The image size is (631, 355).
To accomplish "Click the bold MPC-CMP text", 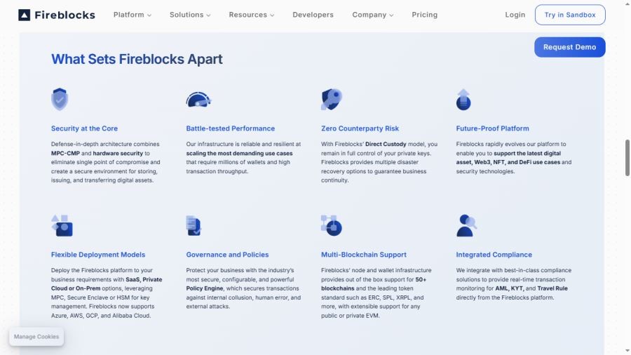I will tap(65, 154).
